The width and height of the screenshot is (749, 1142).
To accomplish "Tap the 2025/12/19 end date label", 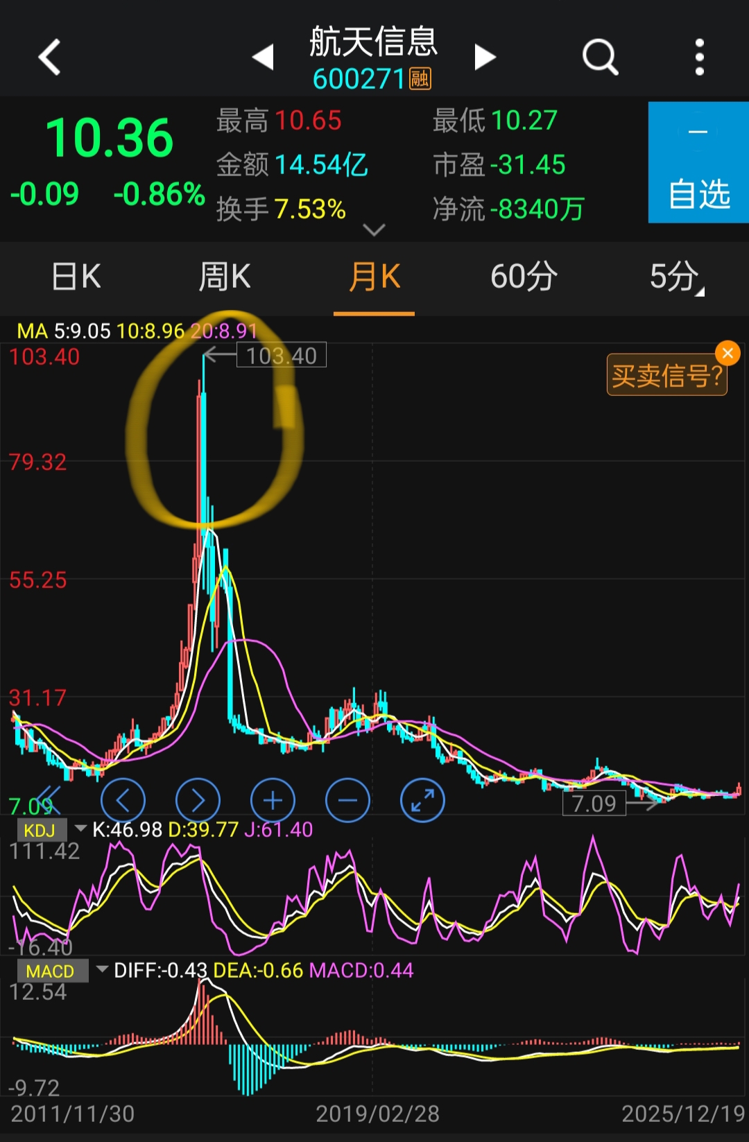I will pyautogui.click(x=683, y=1114).
